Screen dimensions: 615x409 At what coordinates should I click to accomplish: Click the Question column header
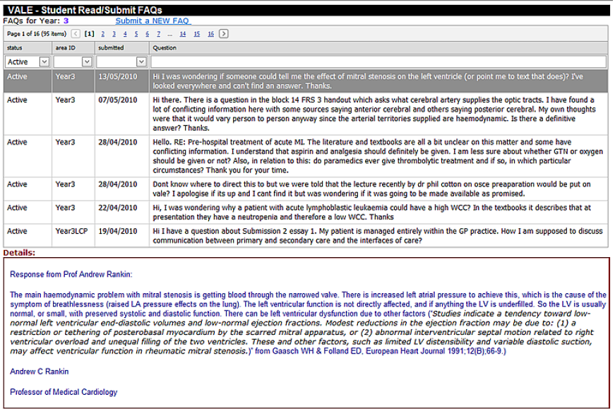click(x=165, y=48)
